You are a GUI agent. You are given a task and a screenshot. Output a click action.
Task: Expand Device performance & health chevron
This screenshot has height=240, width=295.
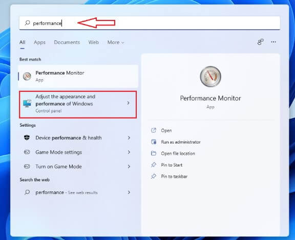pyautogui.click(x=129, y=138)
